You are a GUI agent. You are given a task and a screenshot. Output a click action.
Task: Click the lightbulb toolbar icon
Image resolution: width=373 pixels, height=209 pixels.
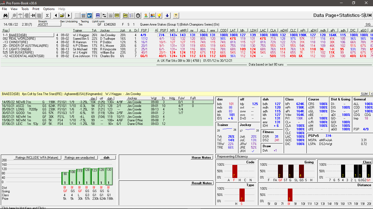[x=159, y=16]
